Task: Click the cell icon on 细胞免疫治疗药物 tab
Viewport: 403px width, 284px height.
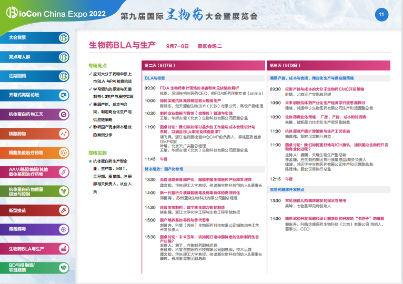Action: [x=64, y=153]
